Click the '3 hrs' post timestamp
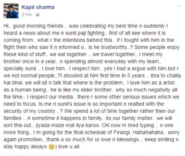Viewport: 185px width, 156px height. (26, 14)
